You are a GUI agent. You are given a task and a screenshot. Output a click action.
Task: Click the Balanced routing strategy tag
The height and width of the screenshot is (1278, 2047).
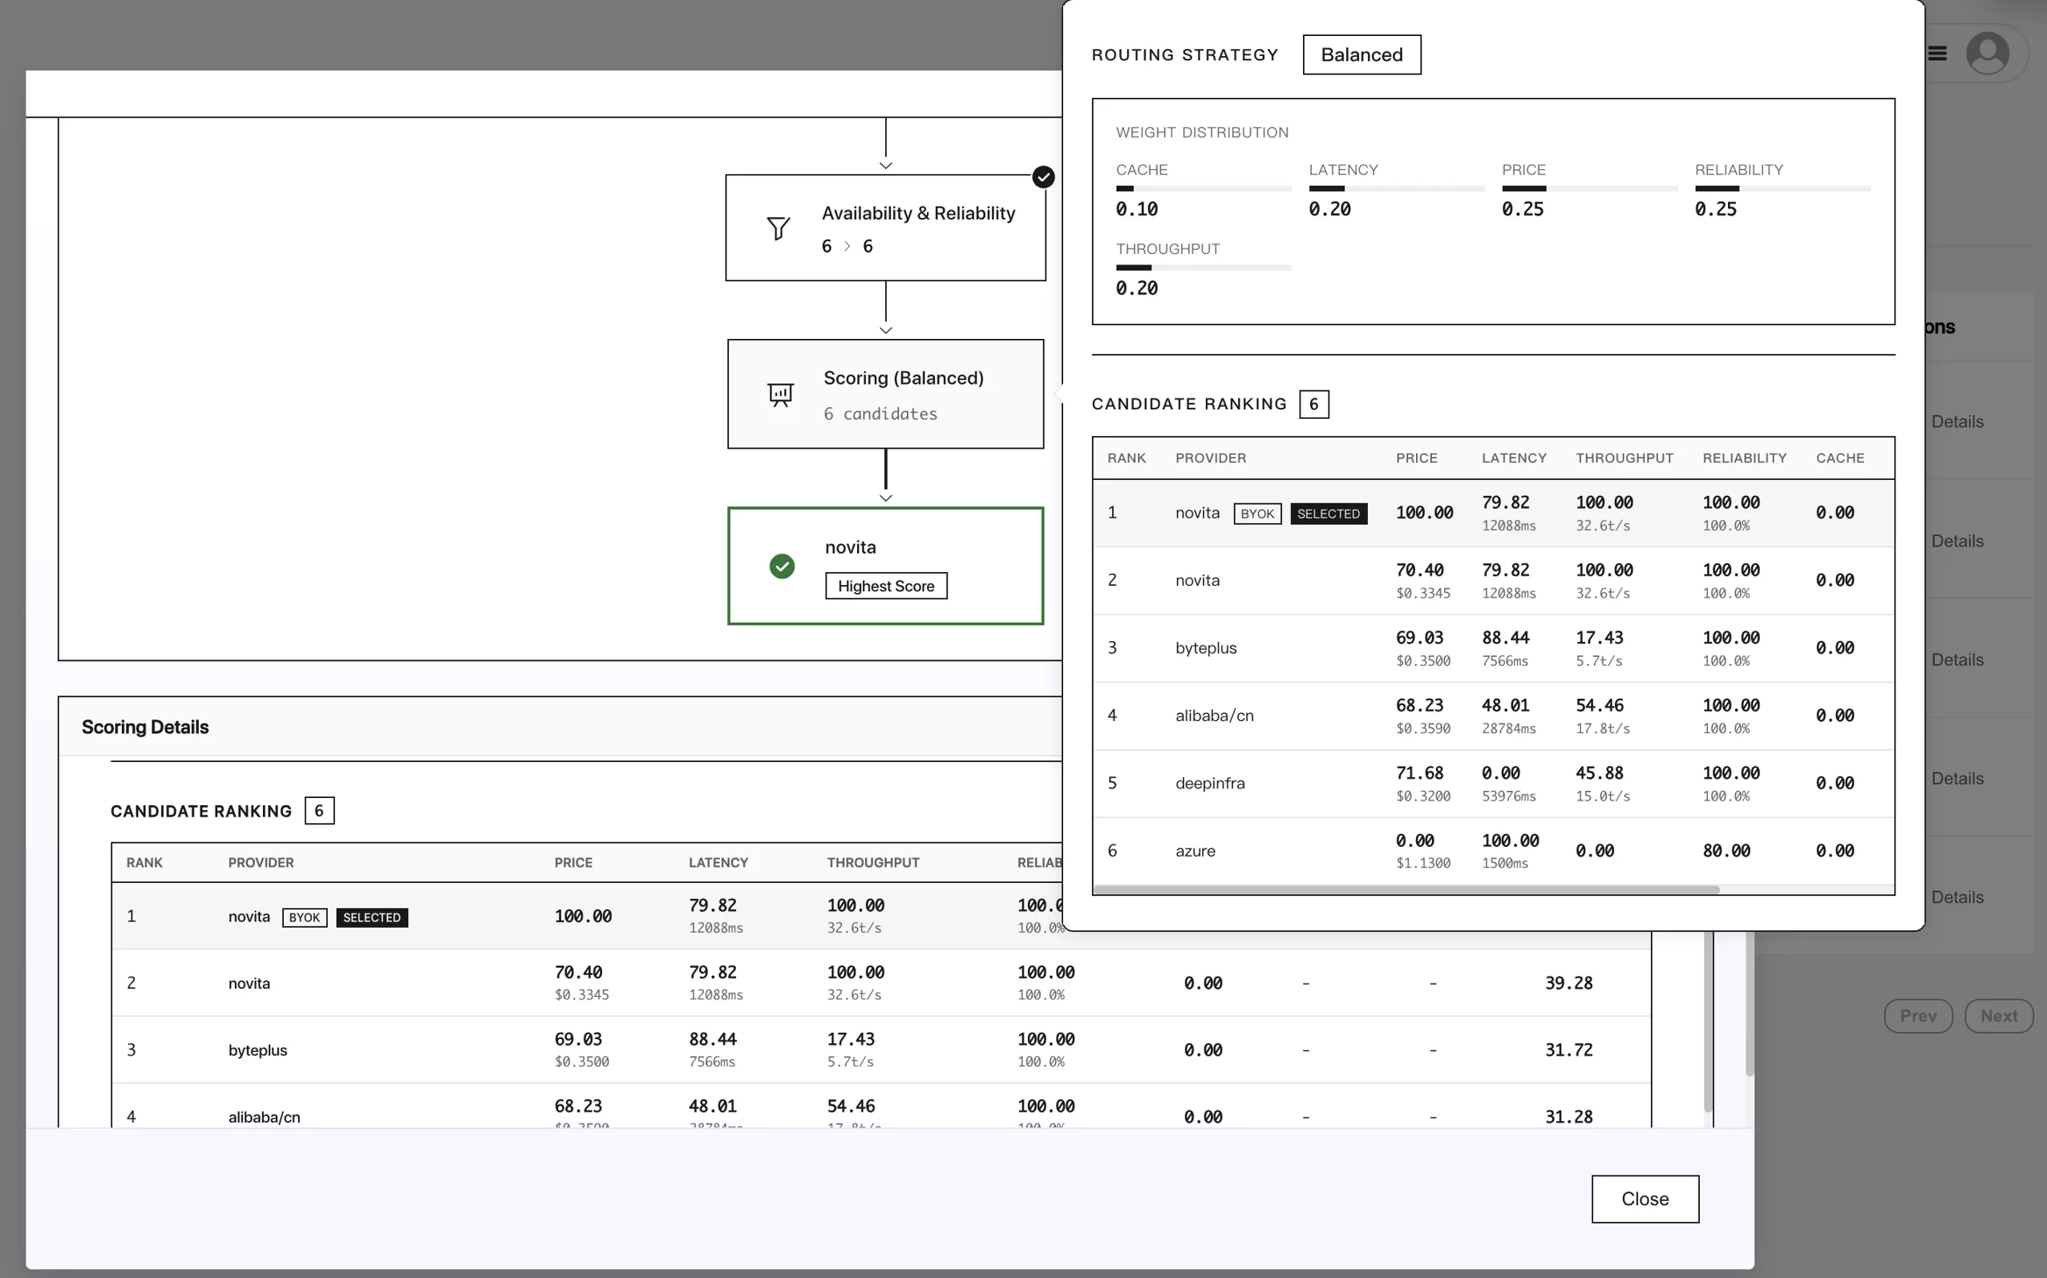click(x=1361, y=55)
